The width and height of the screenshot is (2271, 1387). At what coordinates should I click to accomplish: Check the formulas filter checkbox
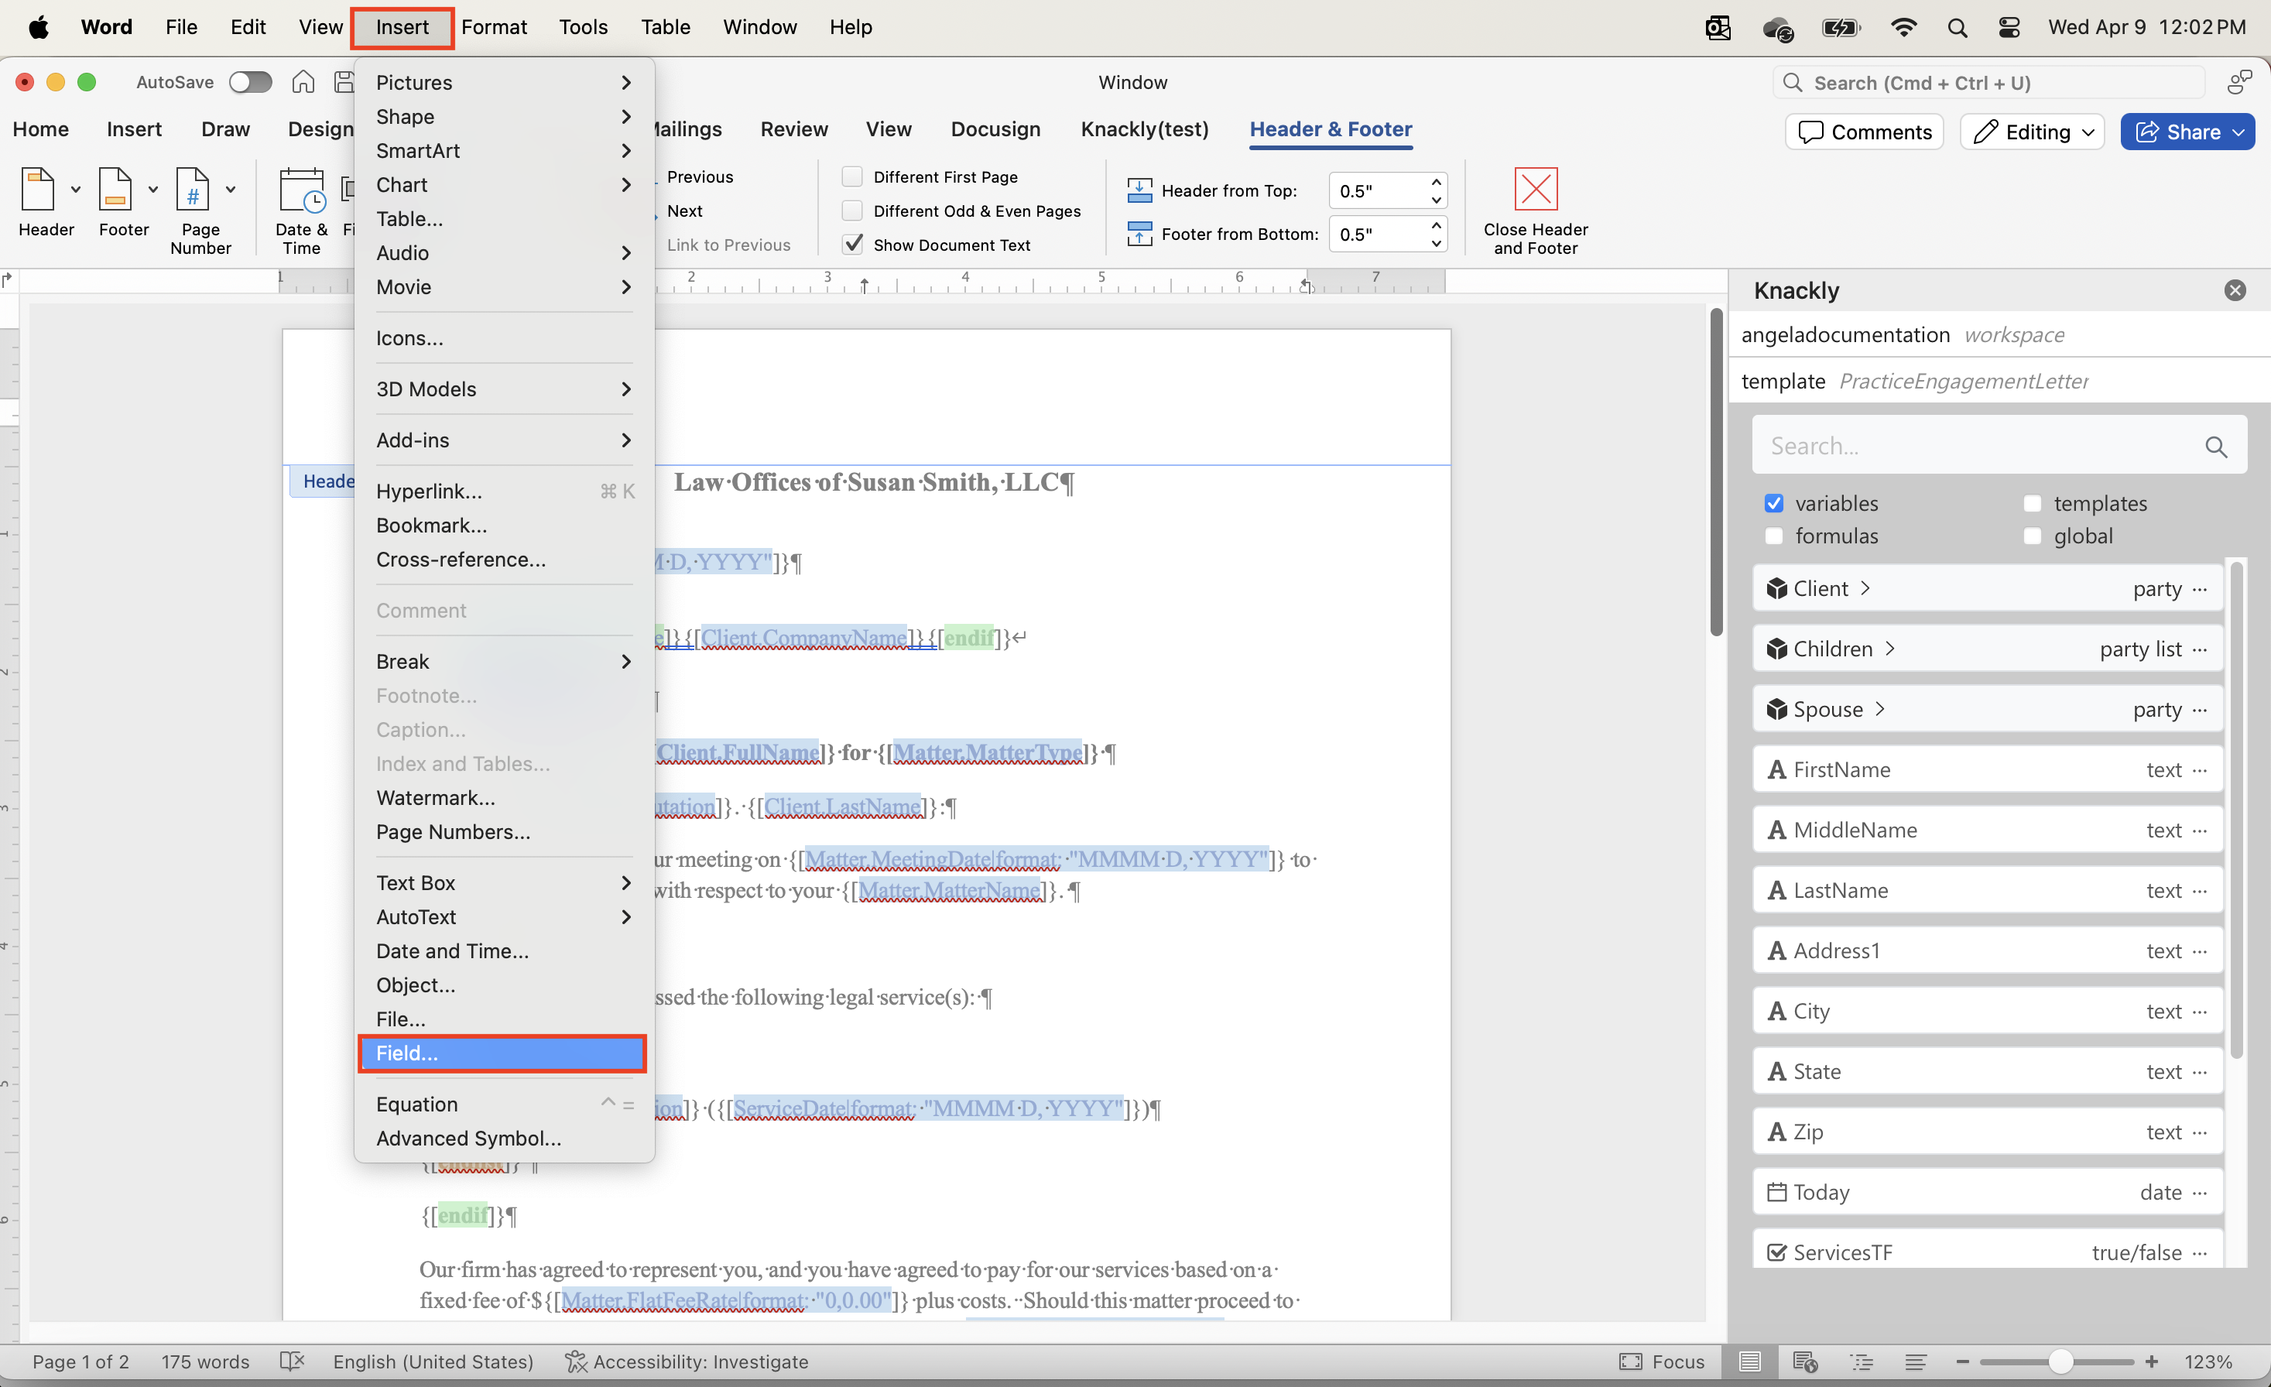pyautogui.click(x=1773, y=536)
